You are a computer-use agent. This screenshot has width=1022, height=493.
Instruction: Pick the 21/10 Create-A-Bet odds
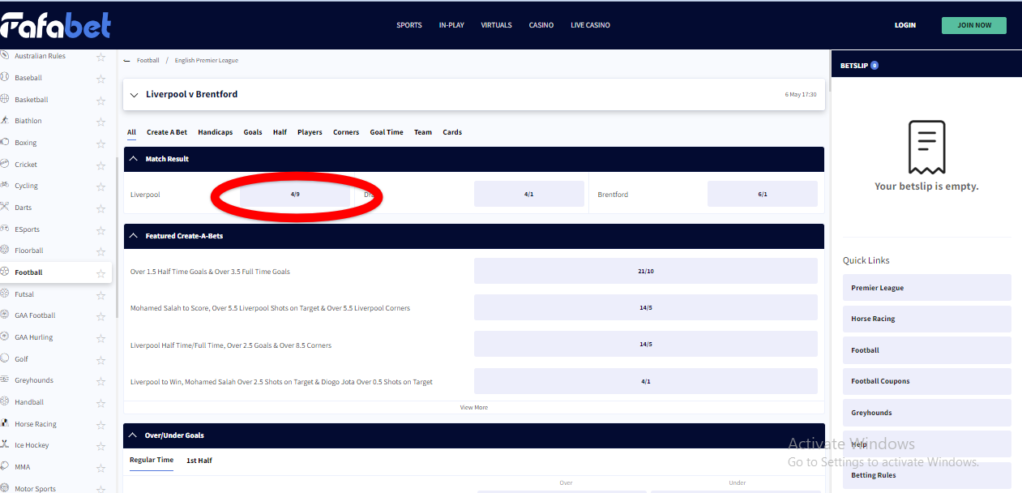[646, 272]
